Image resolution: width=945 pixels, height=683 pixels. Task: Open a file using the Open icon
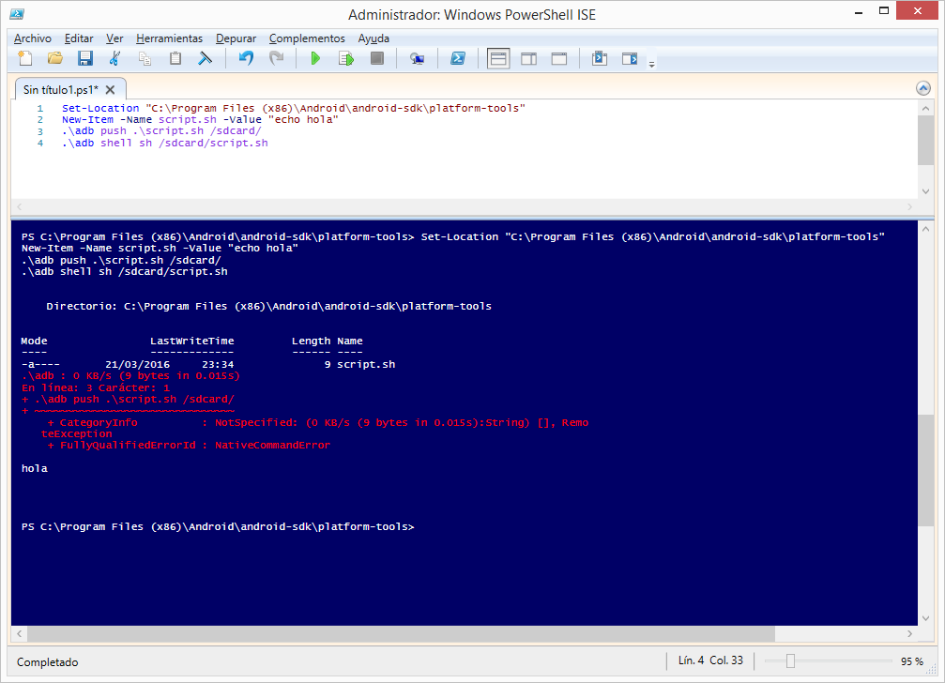(55, 57)
